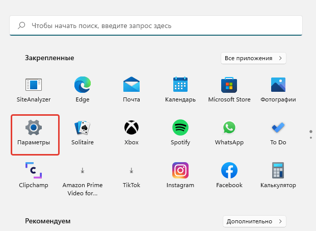316x231 pixels.
Task: Launch Clipchamp video editor
Action: pos(34,175)
